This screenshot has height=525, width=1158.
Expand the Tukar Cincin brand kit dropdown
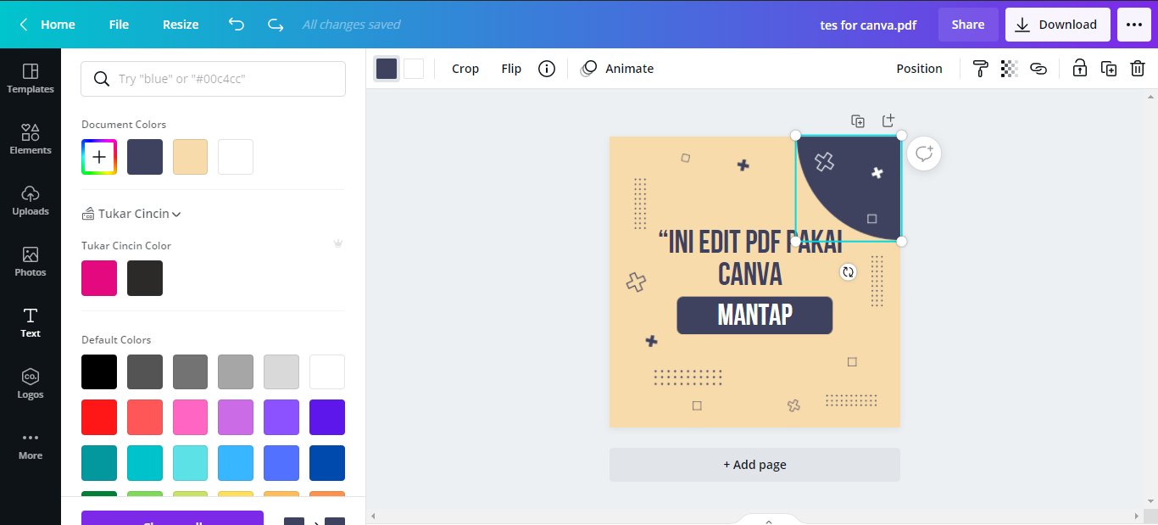click(x=131, y=214)
